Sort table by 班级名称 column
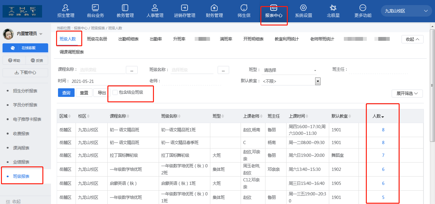 [179, 116]
